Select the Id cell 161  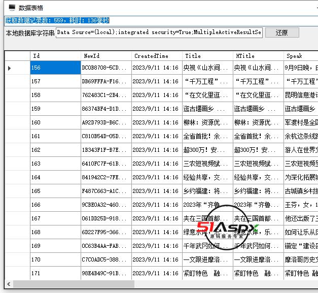55,136
